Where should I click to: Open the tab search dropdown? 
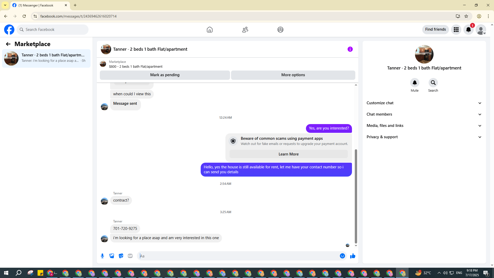tap(5, 5)
